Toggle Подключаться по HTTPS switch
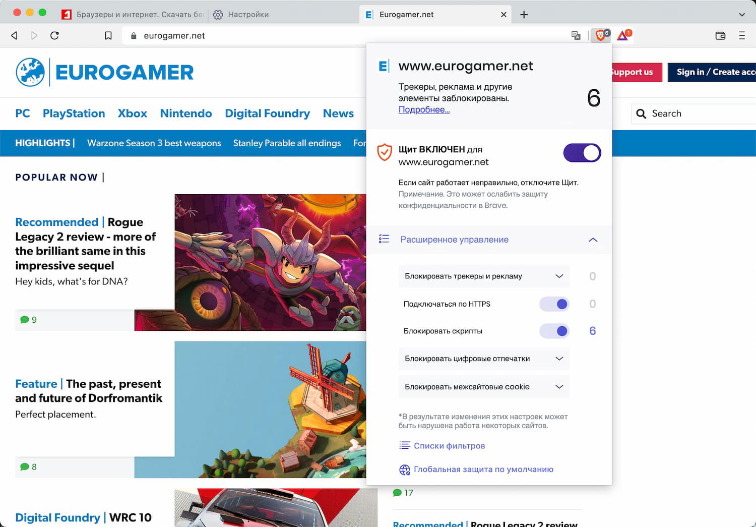Viewport: 756px width, 527px height. click(x=554, y=304)
